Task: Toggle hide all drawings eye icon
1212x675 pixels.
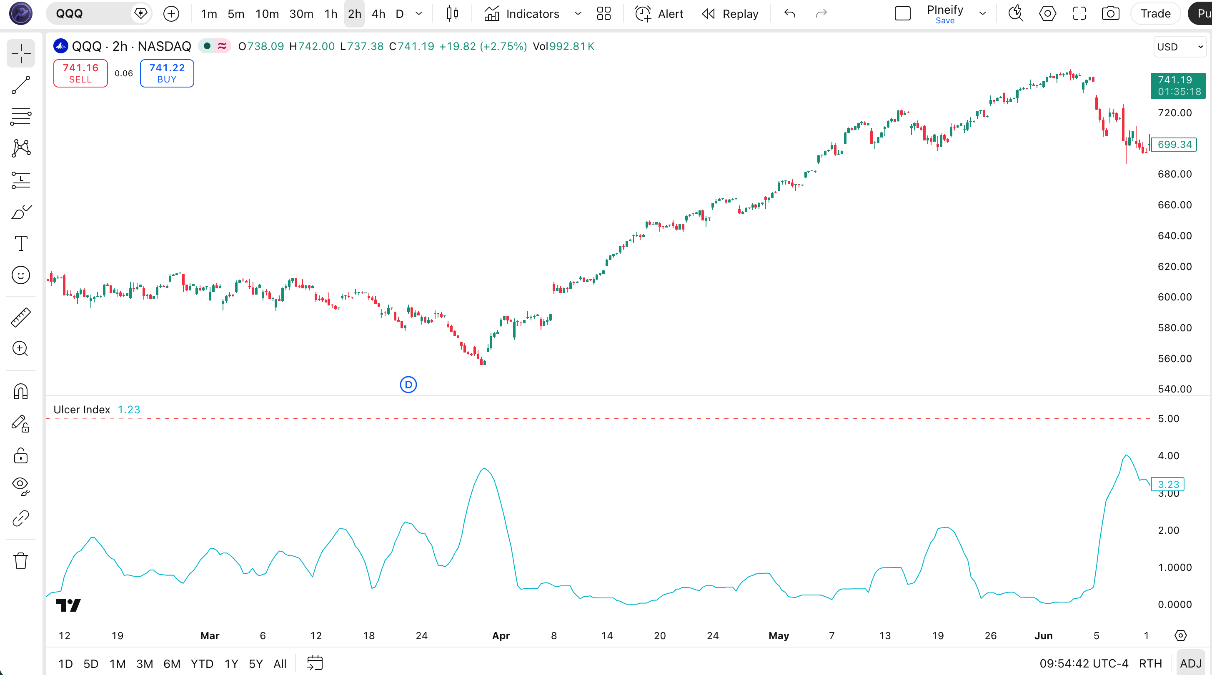Action: [21, 486]
